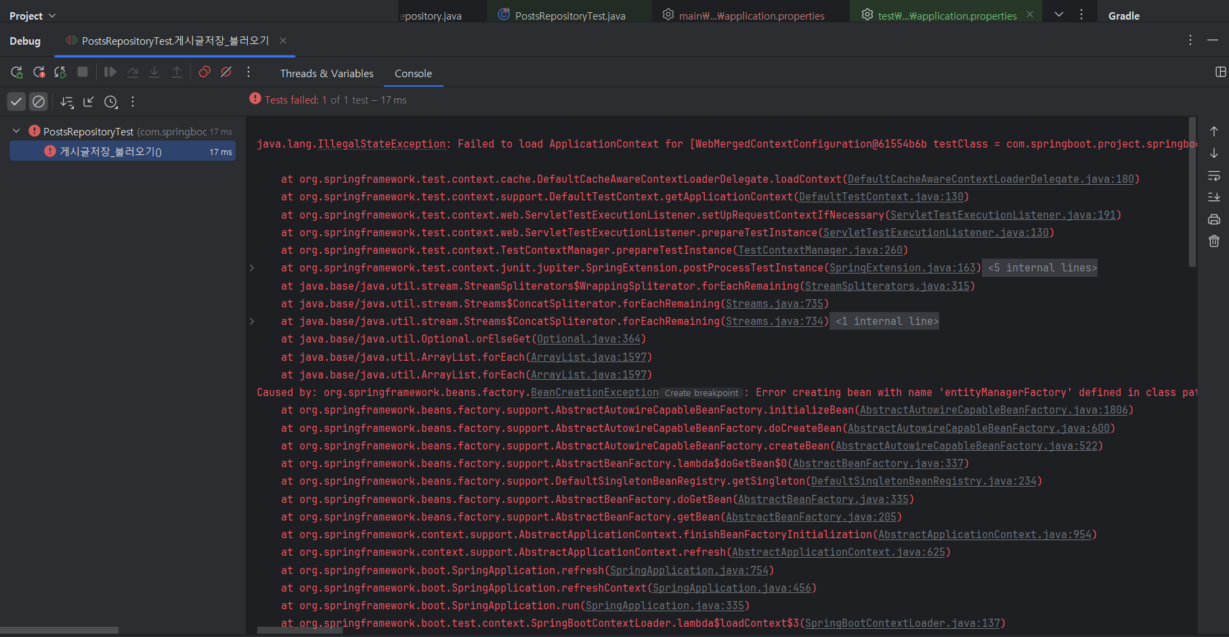Open the test sort options menu
Viewport: 1229px width, 637px height.
66,102
